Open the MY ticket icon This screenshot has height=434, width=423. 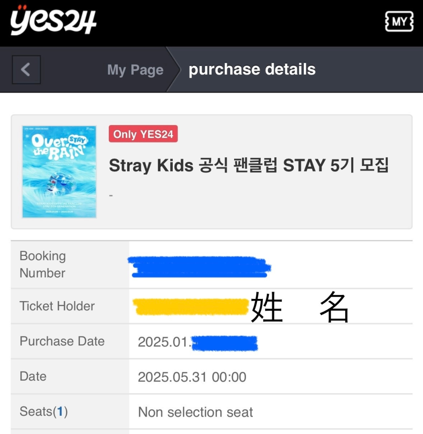point(399,22)
